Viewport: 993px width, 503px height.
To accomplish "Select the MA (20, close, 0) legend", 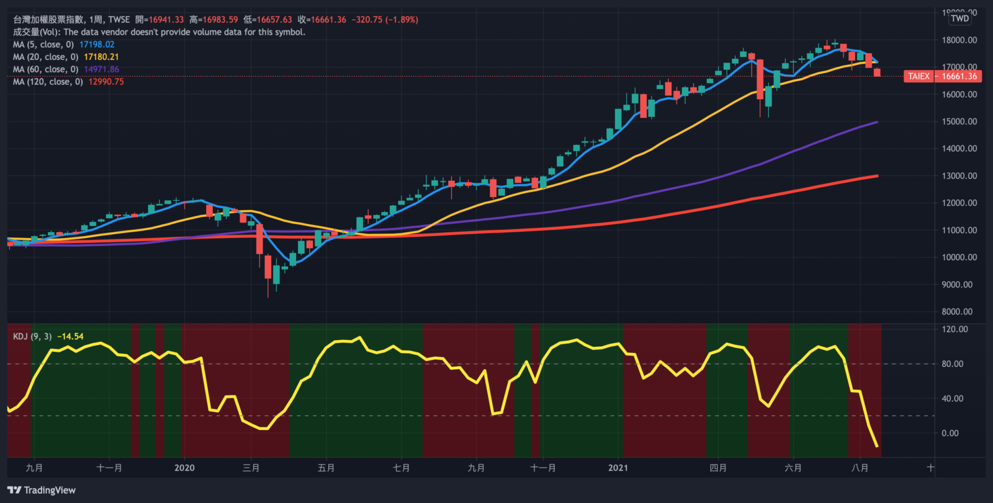I will (46, 57).
